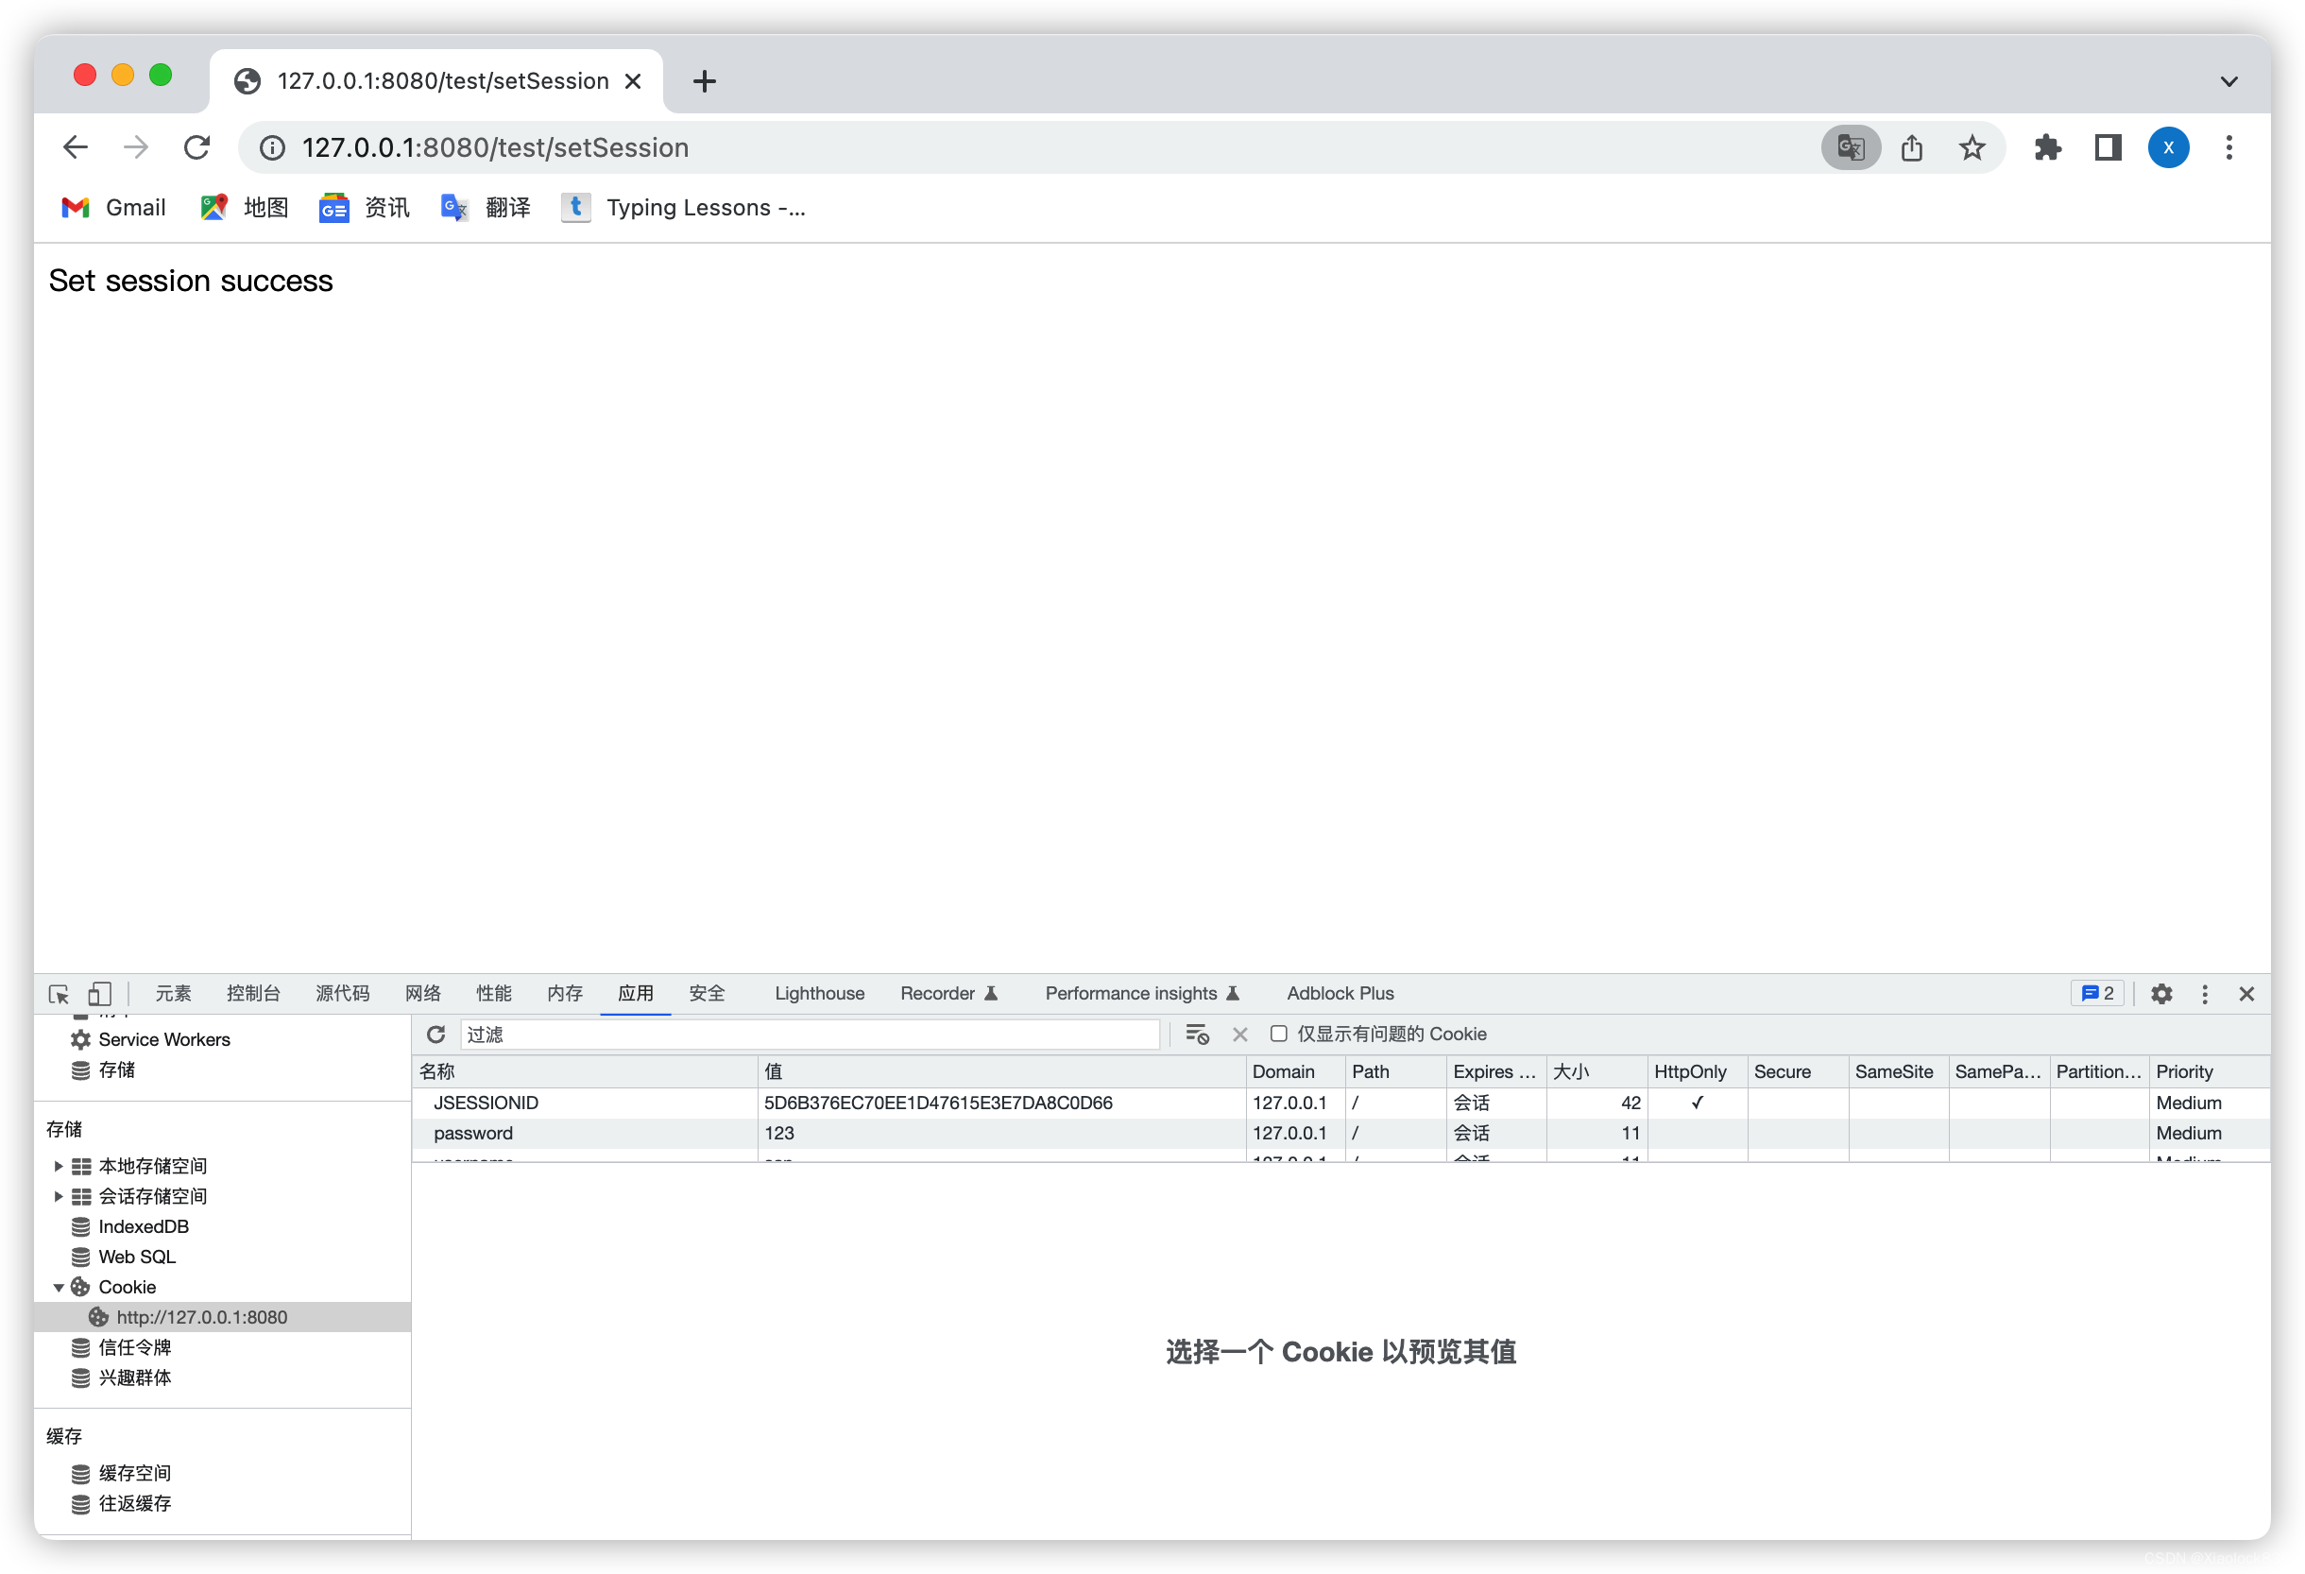Open Chrome's three-dot menu
Viewport: 2305px width, 1574px height.
coord(2228,147)
